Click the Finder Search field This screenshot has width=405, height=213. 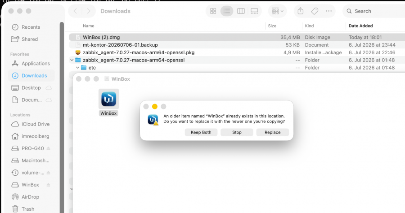point(374,11)
